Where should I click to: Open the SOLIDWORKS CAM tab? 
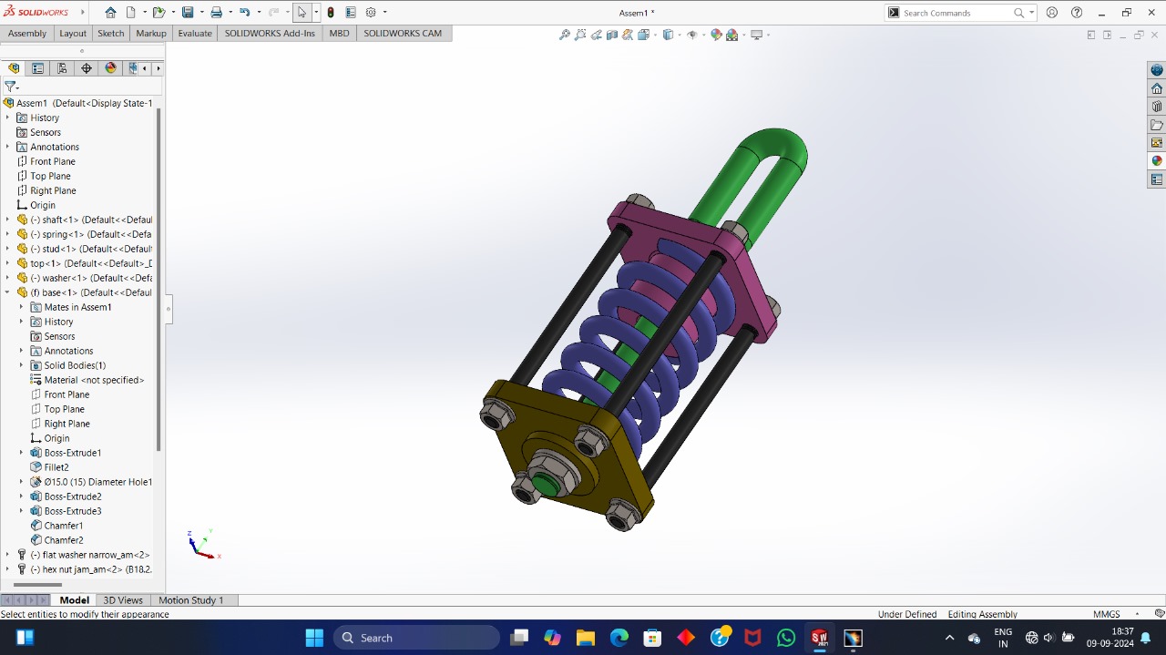click(x=403, y=33)
